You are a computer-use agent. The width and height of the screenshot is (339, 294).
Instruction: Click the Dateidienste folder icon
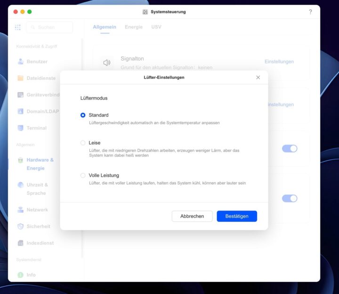(x=20, y=78)
